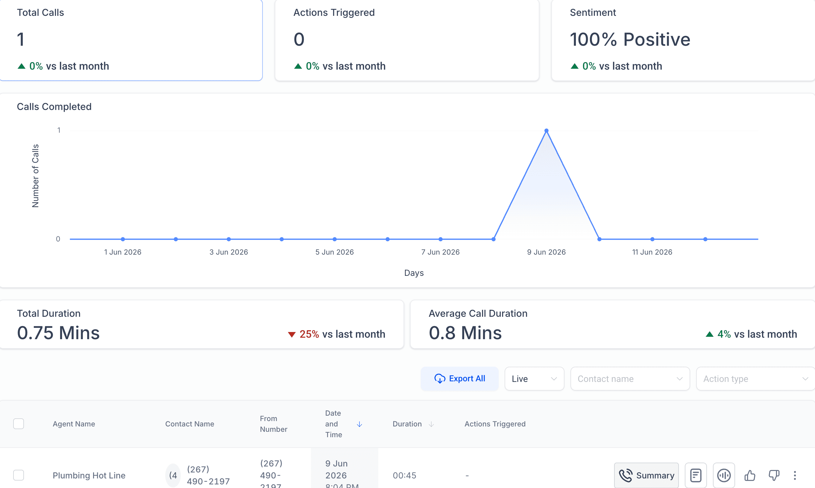Click the Total Duration 0.75 Mins value
The height and width of the screenshot is (488, 815).
(58, 333)
